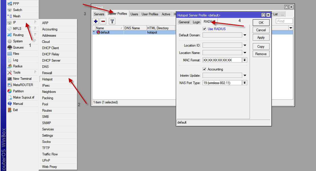Expand the Routing submenu arrow
Screen dimensions: 316x171
(x=35, y=34)
